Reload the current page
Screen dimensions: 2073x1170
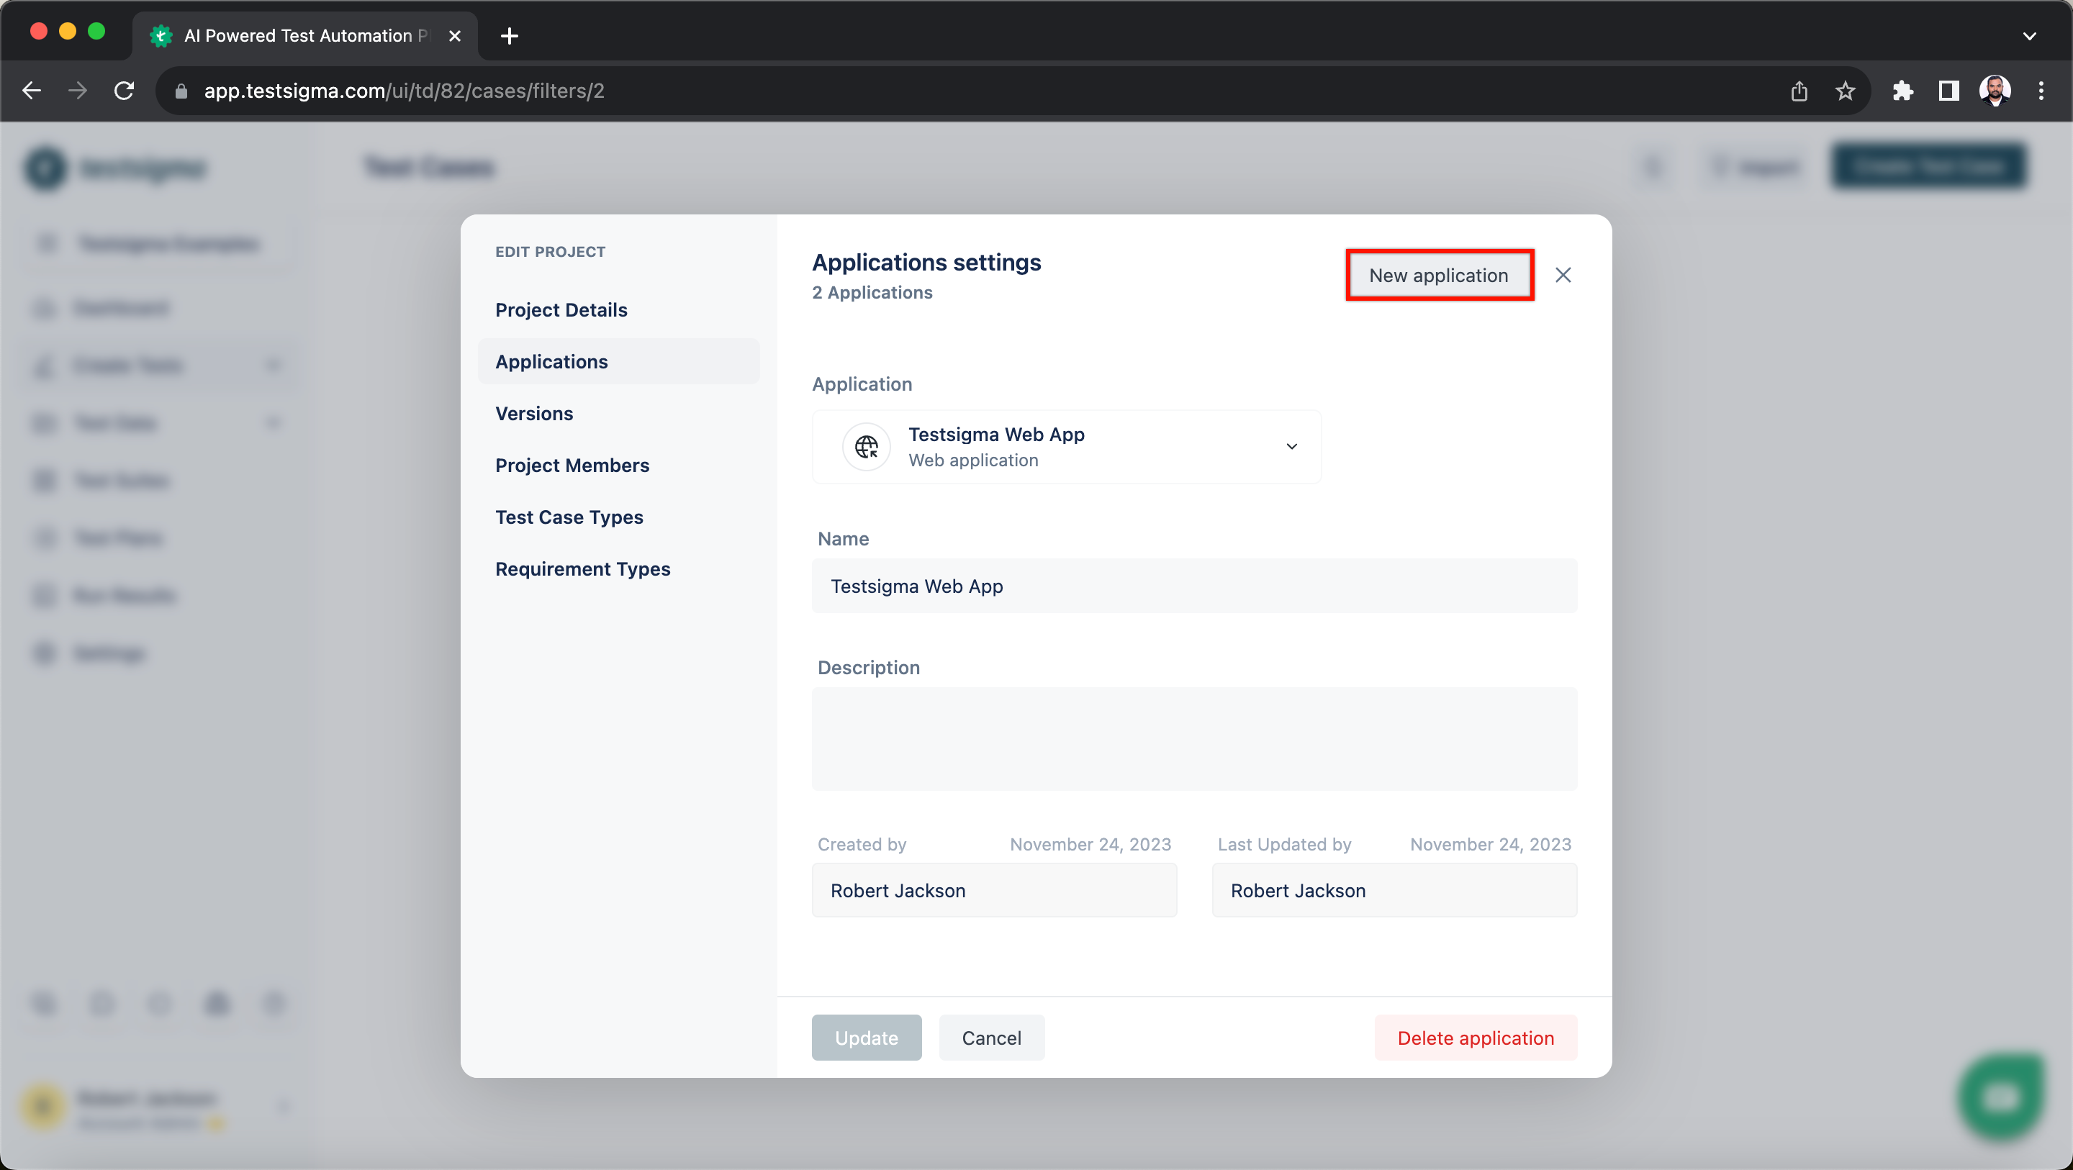point(124,91)
